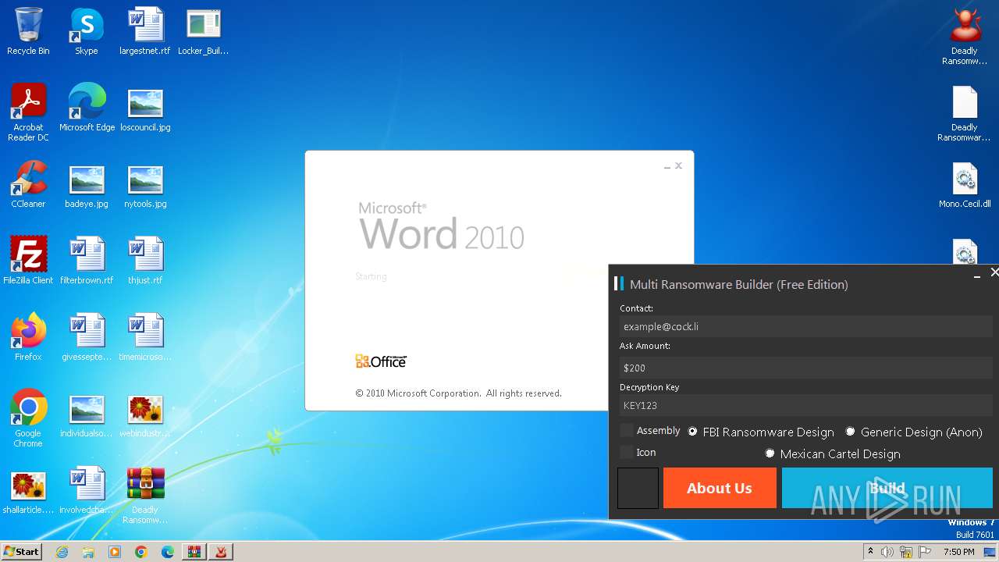This screenshot has height=562, width=999.
Task: Open the network tray icon
Action: (906, 552)
